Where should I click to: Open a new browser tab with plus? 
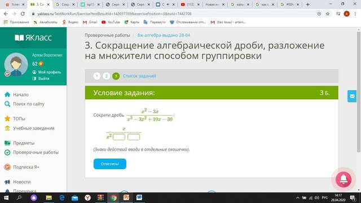pos(308,5)
